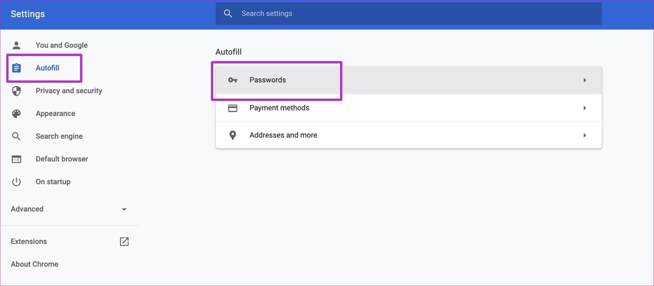Open Payment methods via its right arrow
Screen dimensions: 654x286
pyautogui.click(x=585, y=108)
